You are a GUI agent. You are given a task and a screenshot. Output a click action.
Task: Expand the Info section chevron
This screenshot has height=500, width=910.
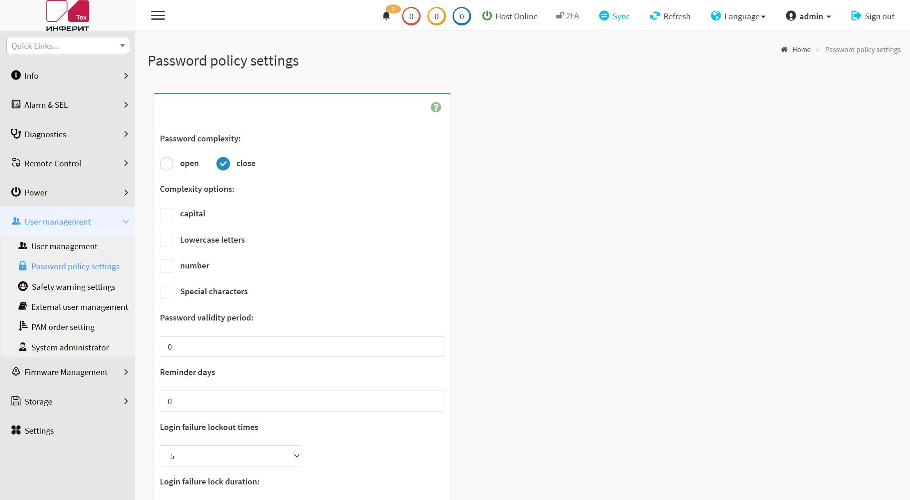click(126, 75)
